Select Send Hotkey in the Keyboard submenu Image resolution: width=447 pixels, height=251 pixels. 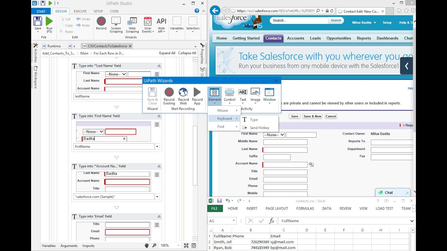coord(259,128)
